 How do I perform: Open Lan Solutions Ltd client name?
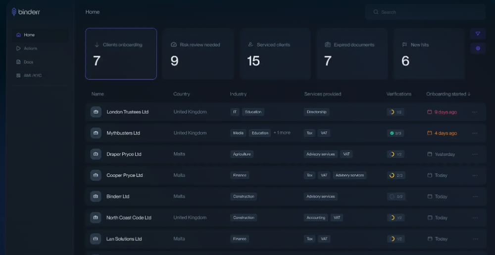click(124, 239)
